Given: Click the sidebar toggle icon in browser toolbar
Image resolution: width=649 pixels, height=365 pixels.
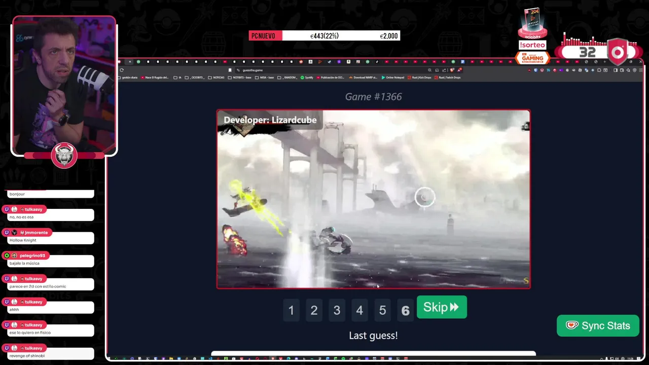Looking at the screenshot, I should (616, 70).
